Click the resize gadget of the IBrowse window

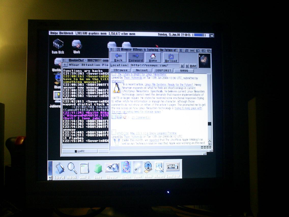[211, 151]
